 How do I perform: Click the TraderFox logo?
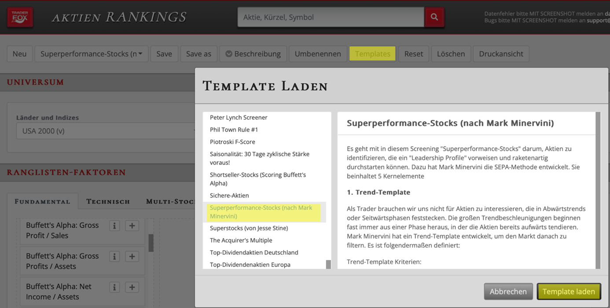click(20, 17)
